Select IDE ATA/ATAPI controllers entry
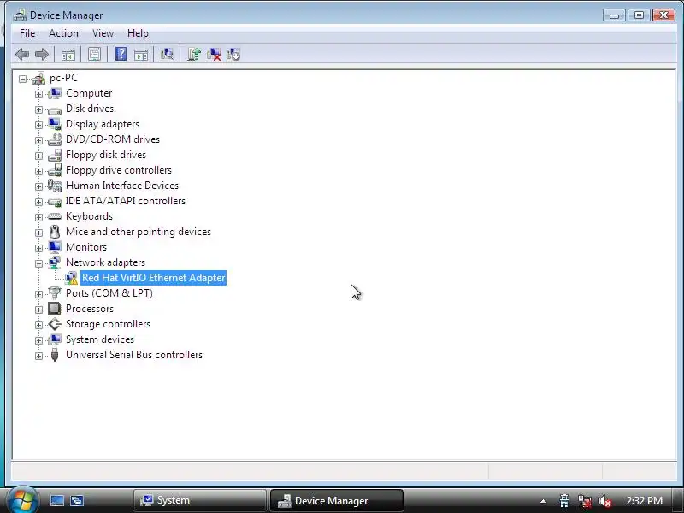684x513 pixels. tap(126, 201)
